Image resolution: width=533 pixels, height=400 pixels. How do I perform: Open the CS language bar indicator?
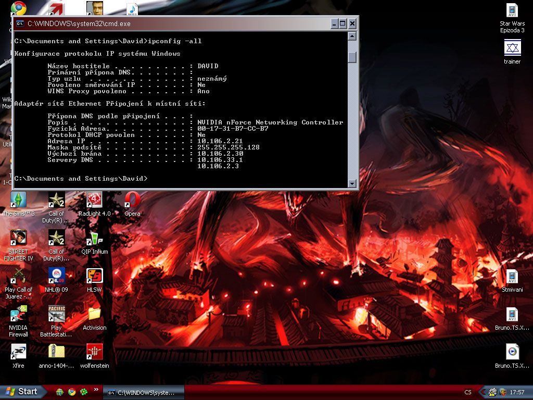468,392
